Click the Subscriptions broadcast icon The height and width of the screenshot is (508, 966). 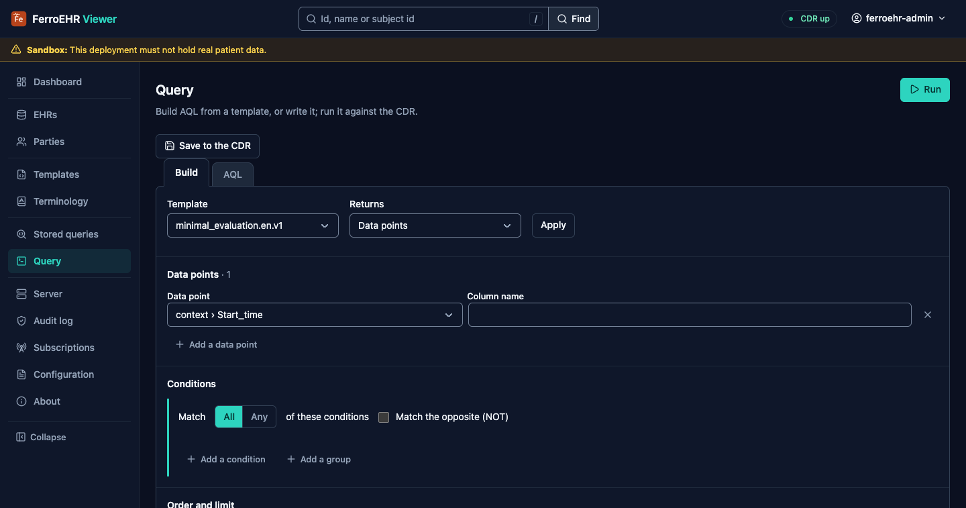(x=21, y=348)
